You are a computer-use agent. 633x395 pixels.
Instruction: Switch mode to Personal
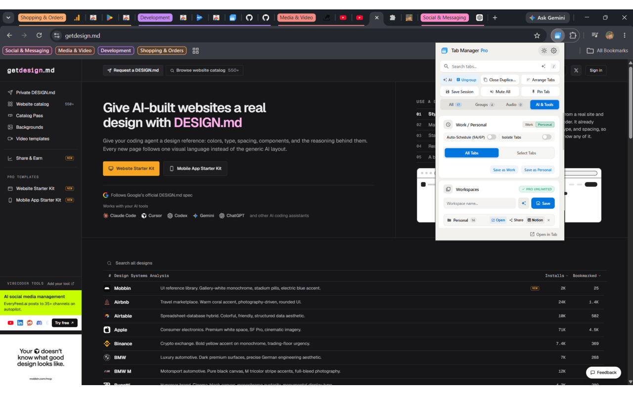[545, 125]
